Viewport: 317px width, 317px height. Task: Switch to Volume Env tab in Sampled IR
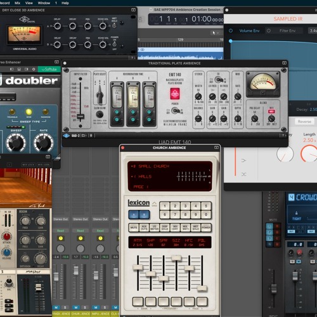[249, 31]
